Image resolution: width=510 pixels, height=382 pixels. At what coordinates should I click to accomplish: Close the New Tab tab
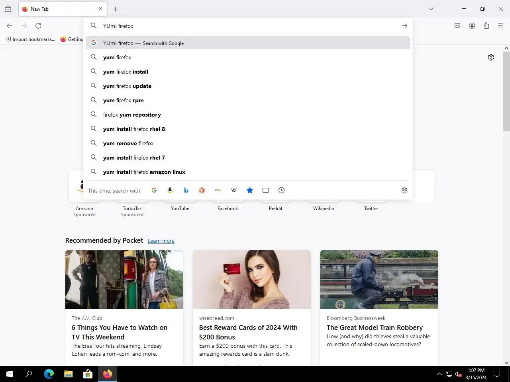coord(100,9)
